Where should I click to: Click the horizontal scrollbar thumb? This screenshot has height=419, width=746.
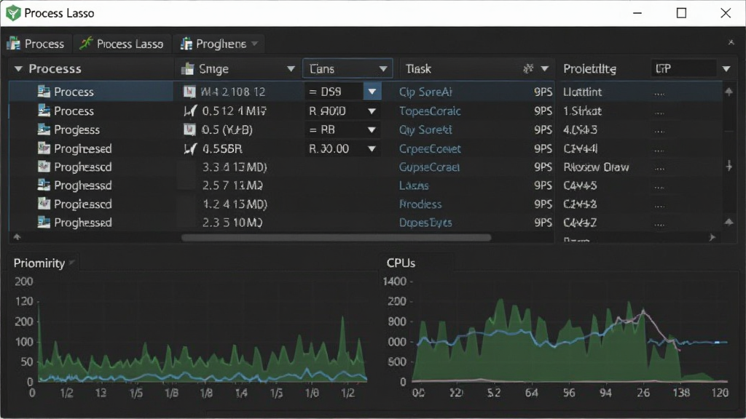click(x=336, y=237)
